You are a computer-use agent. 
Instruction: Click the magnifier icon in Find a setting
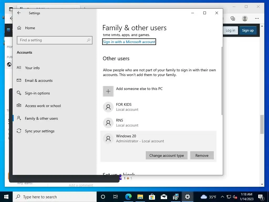[x=89, y=40]
